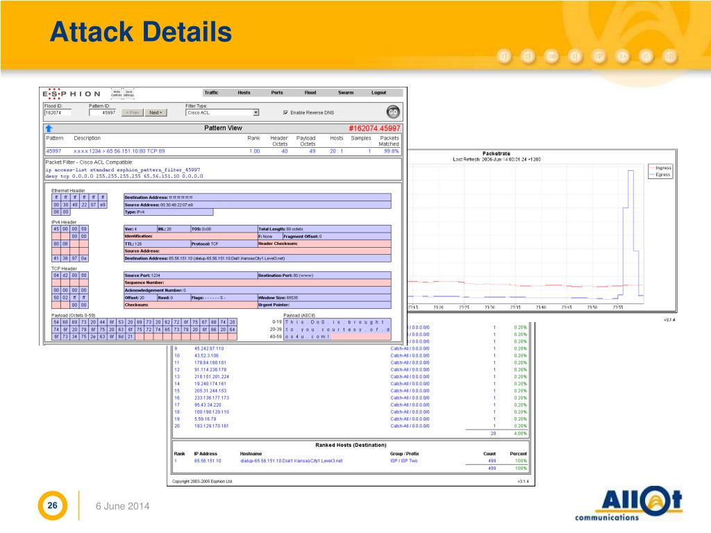The width and height of the screenshot is (711, 533).
Task: Click the Catch-All prefix link for 193.129.170.161
Action: click(410, 426)
